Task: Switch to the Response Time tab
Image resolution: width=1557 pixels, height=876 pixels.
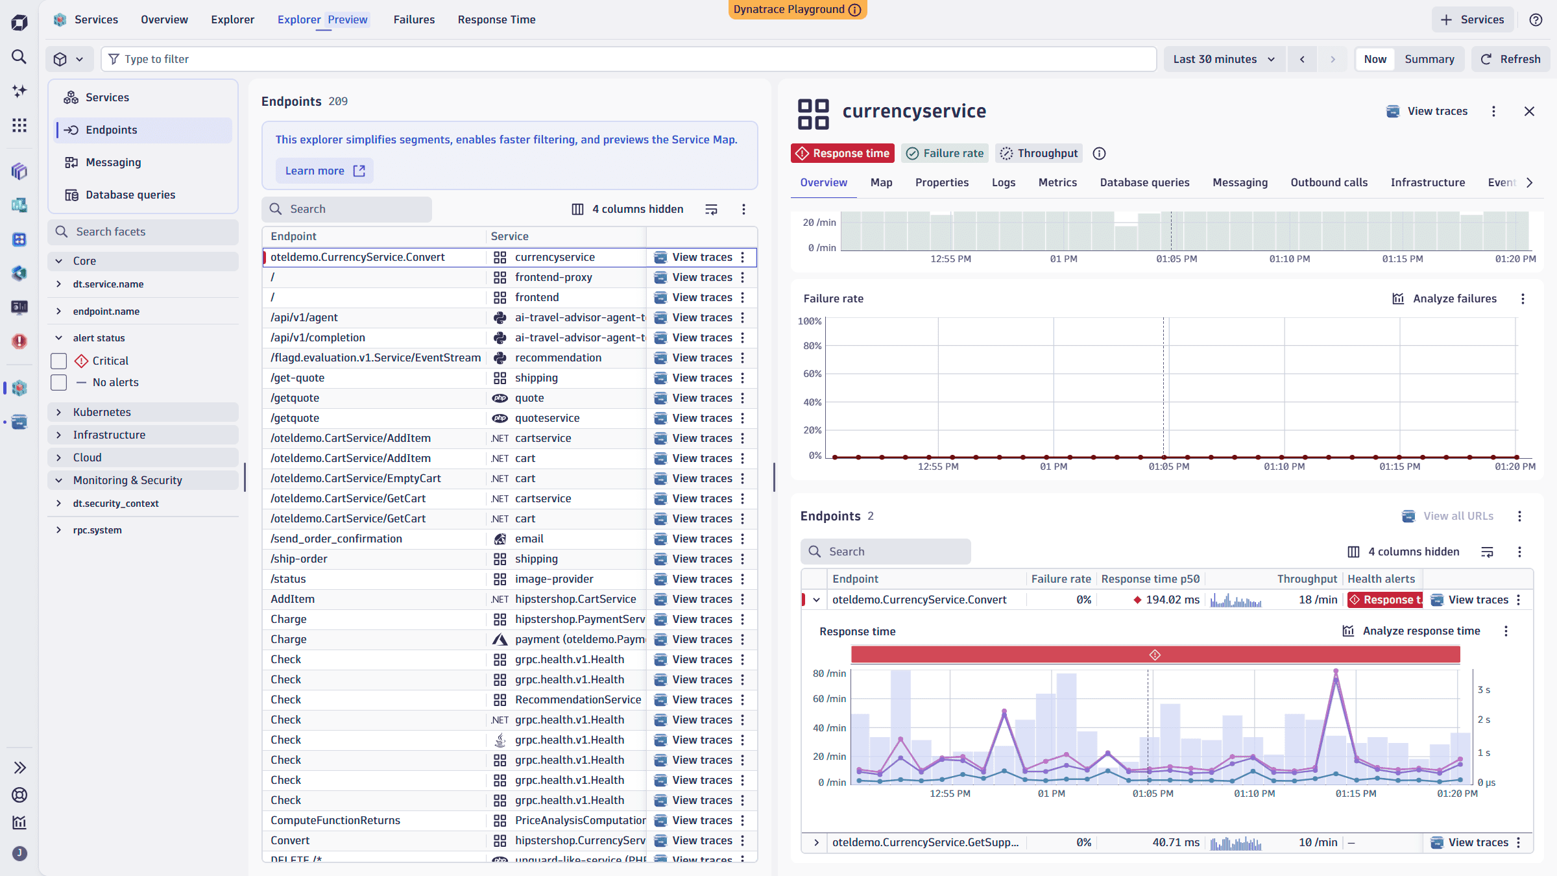Action: (496, 19)
